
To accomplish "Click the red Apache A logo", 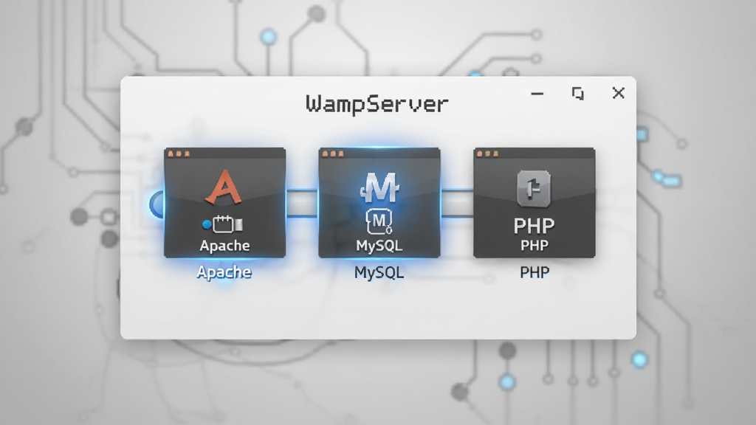I will (224, 187).
